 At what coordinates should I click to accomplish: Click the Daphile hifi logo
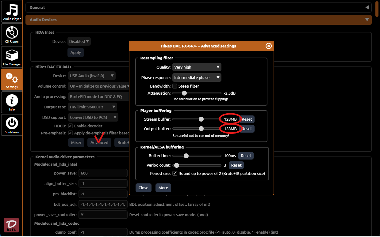click(11, 225)
